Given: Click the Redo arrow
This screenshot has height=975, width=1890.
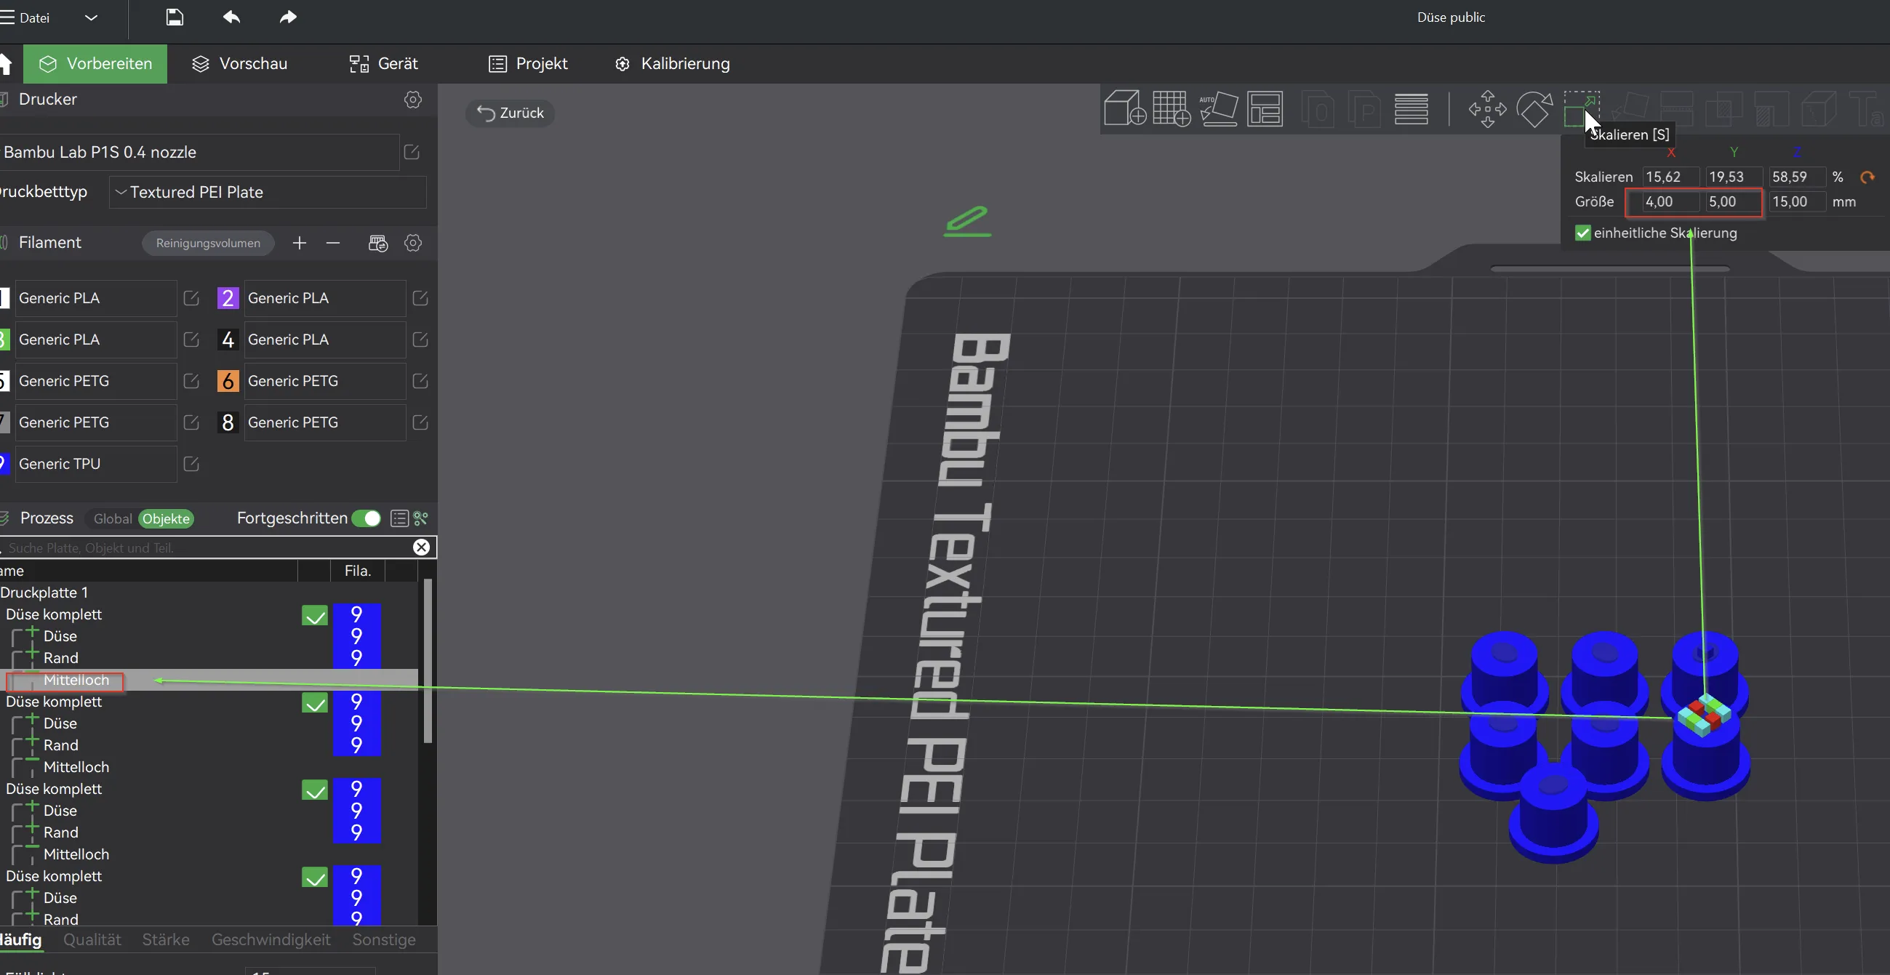Looking at the screenshot, I should (x=288, y=17).
